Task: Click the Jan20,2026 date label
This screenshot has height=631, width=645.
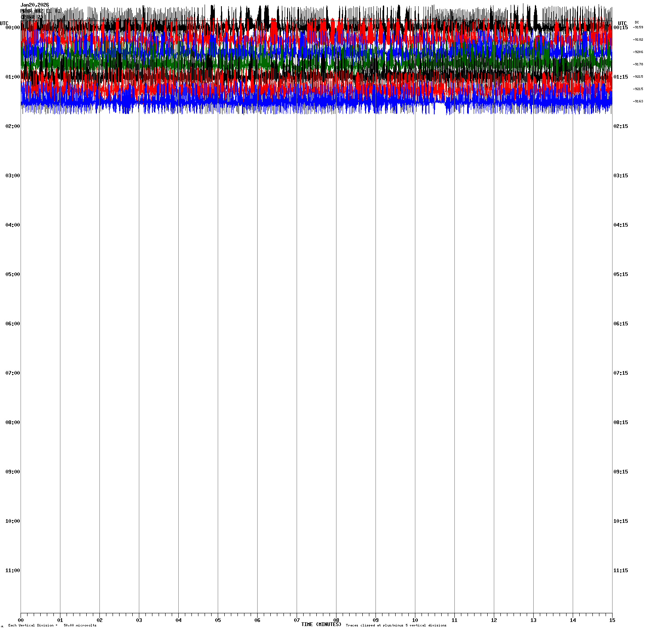Action: pos(35,5)
